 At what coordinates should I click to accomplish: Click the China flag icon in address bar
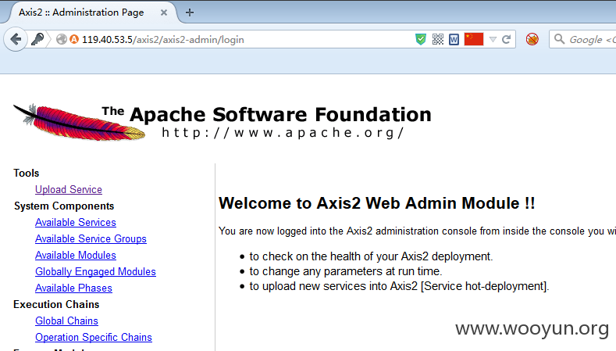tap(474, 39)
